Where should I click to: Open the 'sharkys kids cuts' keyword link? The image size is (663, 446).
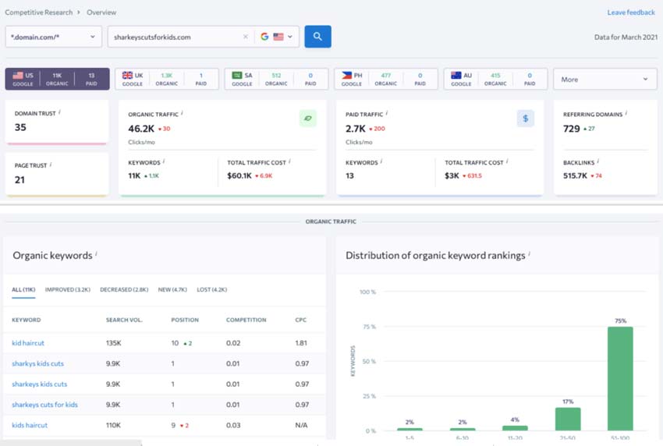click(37, 363)
